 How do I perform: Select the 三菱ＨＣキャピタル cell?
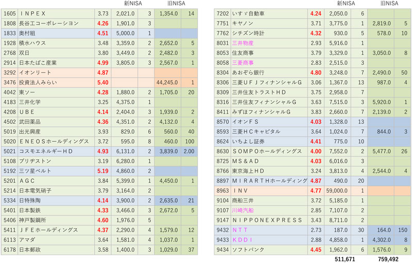tap(269, 131)
